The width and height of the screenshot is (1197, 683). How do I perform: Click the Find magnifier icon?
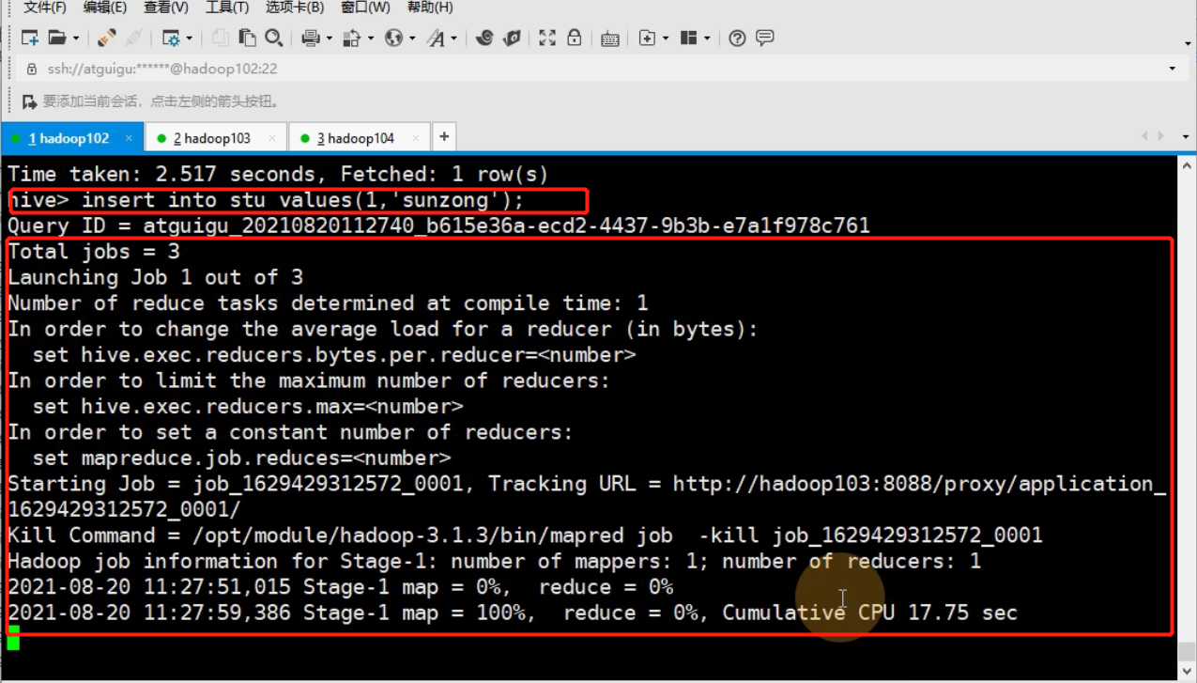(x=274, y=38)
